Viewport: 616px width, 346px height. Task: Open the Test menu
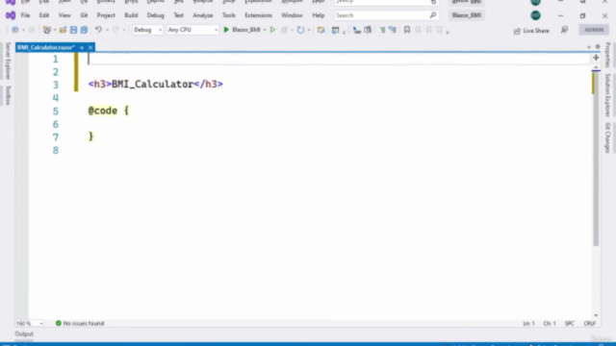point(178,15)
